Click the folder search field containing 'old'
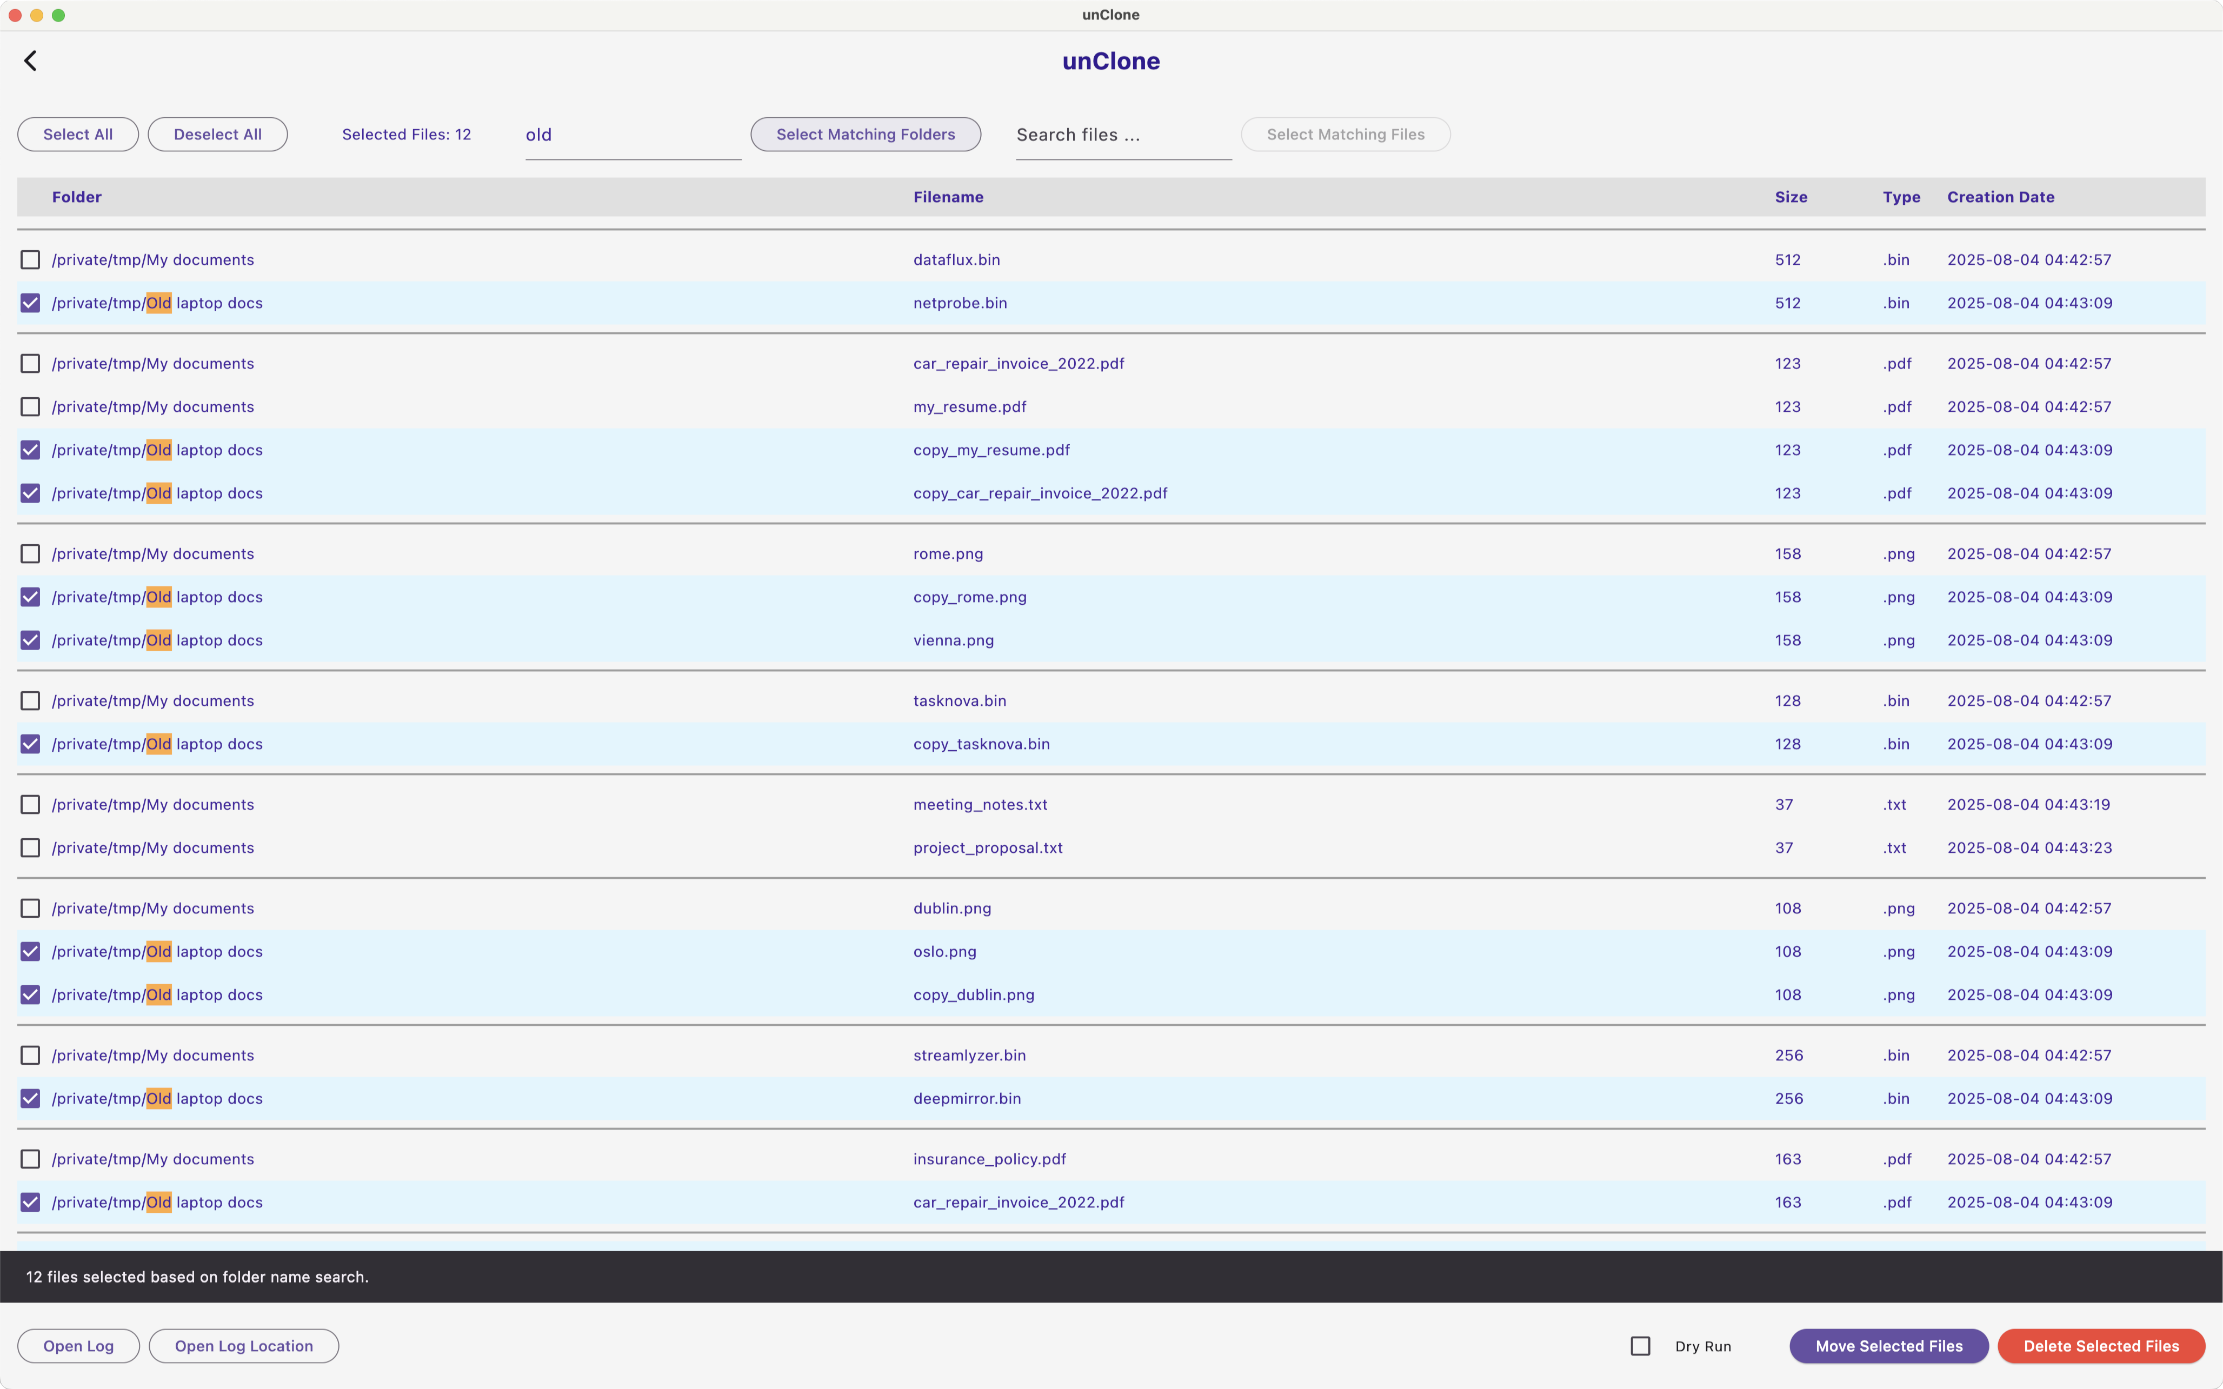 pos(632,135)
